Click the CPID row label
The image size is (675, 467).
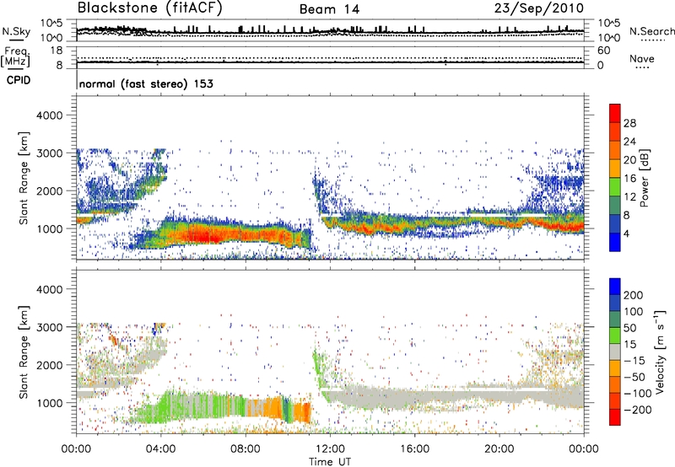pos(19,80)
